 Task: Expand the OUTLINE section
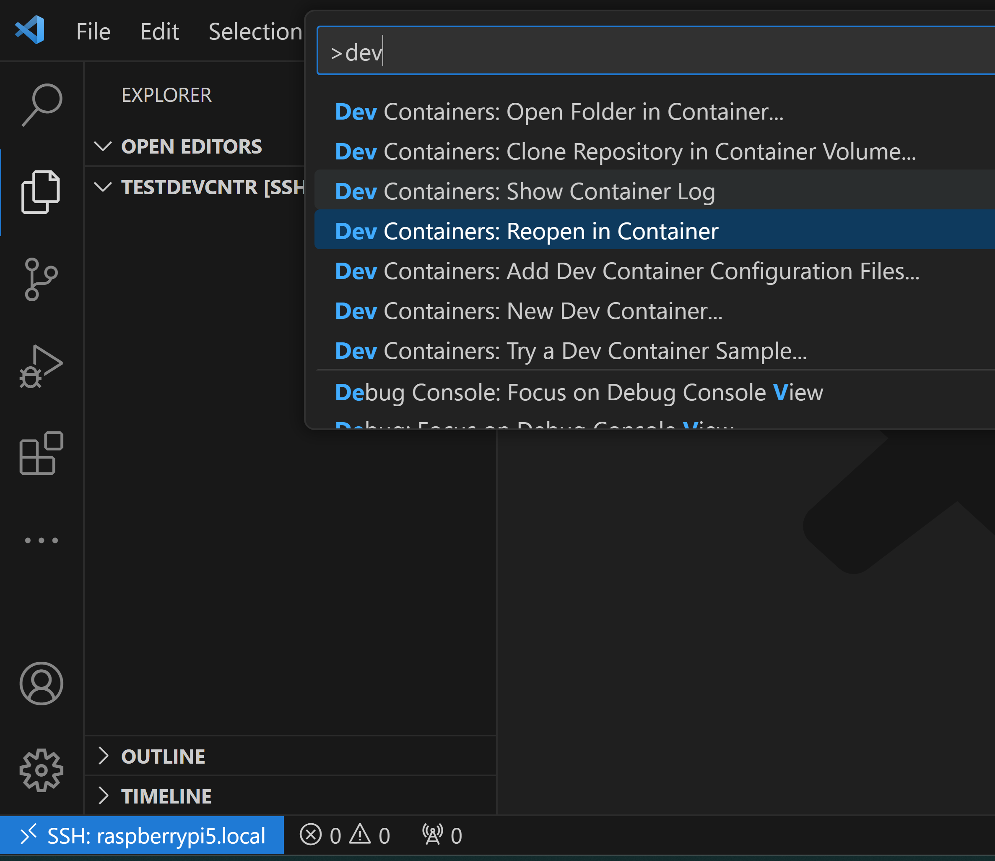(290, 756)
